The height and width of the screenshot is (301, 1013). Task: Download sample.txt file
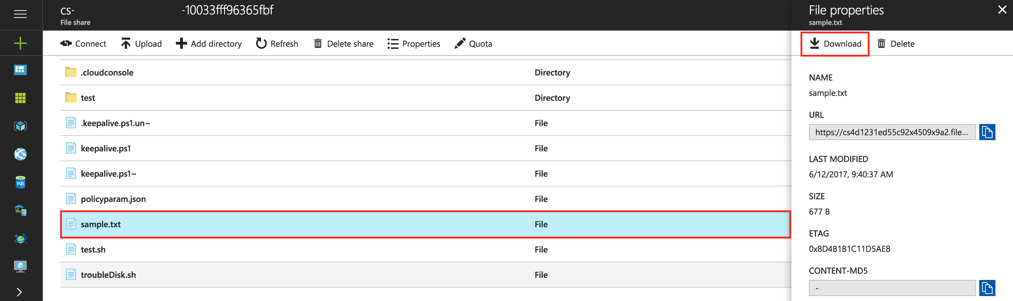pyautogui.click(x=835, y=44)
